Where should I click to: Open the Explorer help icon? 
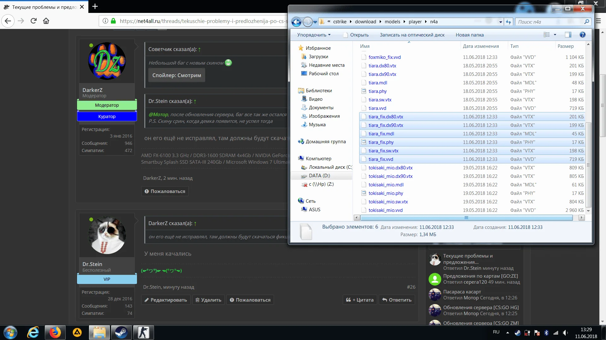pos(582,35)
